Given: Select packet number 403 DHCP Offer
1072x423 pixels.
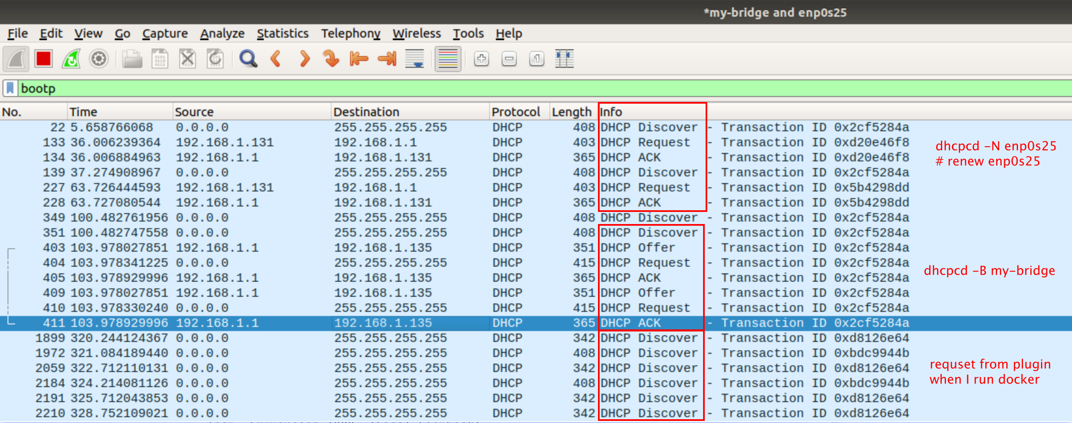Looking at the screenshot, I should pos(536,247).
